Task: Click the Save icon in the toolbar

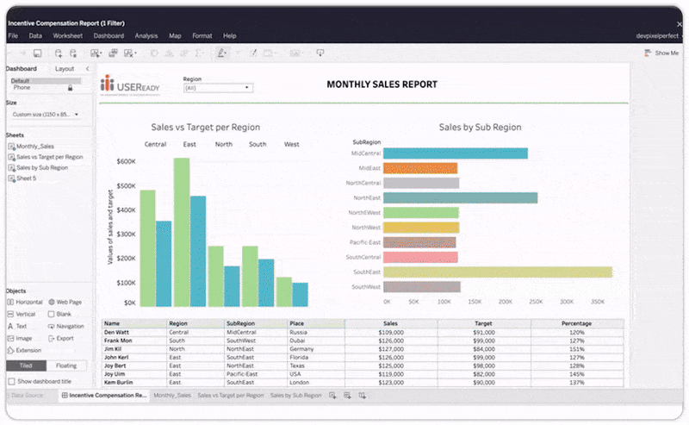Action: coord(38,53)
